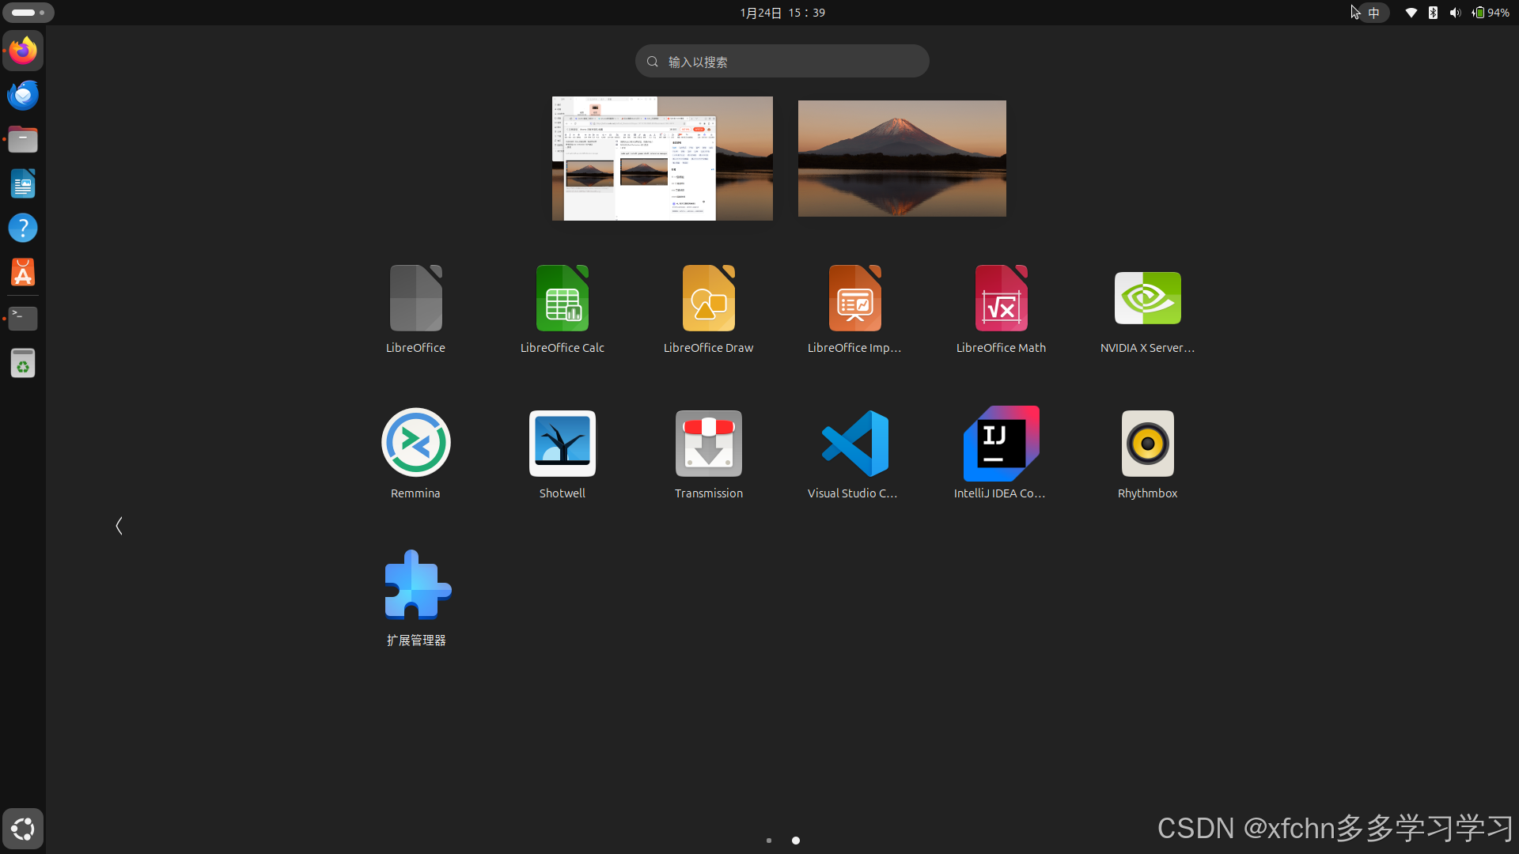Select second app grid page dot

click(796, 841)
